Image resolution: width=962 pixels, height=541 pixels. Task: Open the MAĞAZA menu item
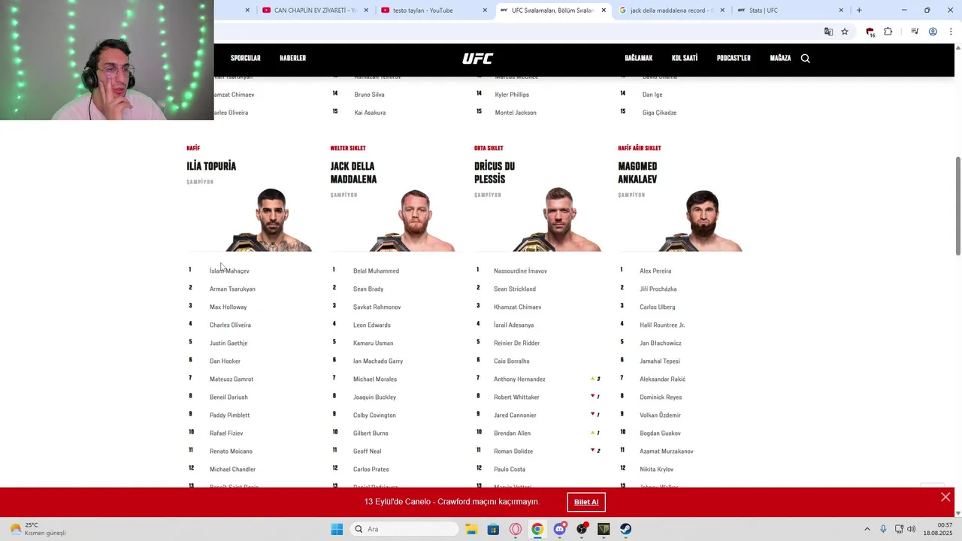pos(780,59)
